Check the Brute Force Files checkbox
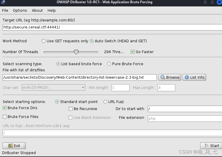 pyautogui.click(x=4, y=117)
